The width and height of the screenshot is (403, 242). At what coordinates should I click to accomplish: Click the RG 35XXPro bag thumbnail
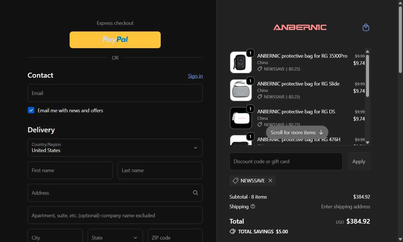(x=241, y=62)
